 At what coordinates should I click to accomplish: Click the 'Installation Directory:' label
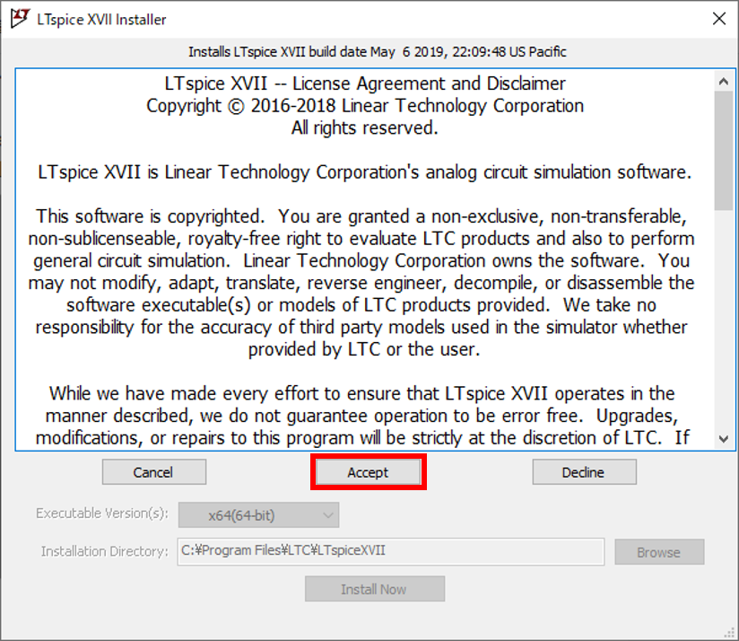point(105,551)
